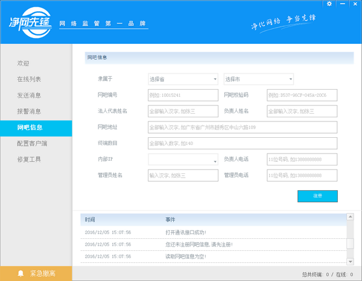Click the 网吧编号 input field
Image resolution: width=362 pixels, height=281 pixels.
pos(183,95)
